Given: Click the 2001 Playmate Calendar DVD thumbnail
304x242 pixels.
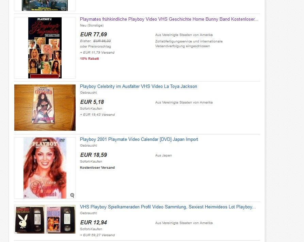Looking at the screenshot, I should tap(45, 168).
